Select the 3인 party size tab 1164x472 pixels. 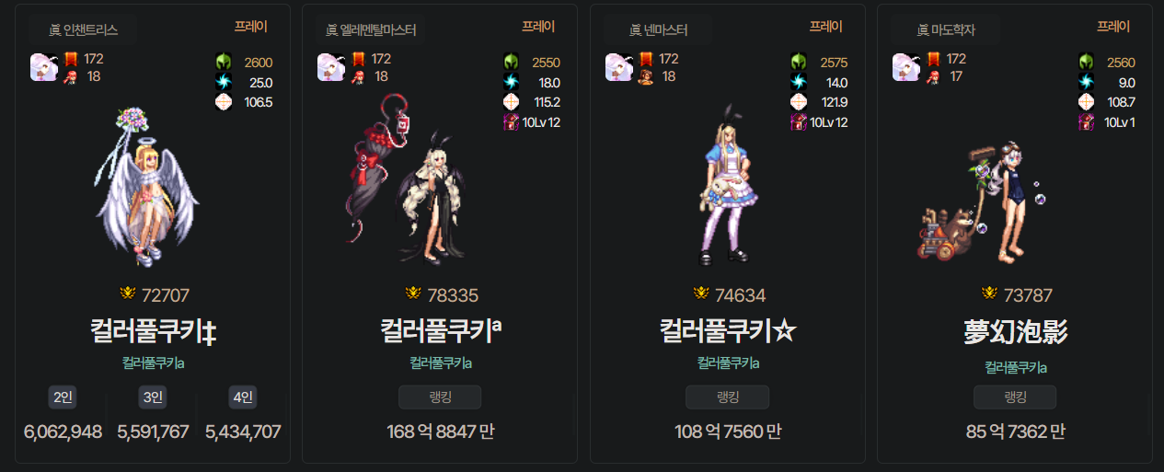pos(153,397)
